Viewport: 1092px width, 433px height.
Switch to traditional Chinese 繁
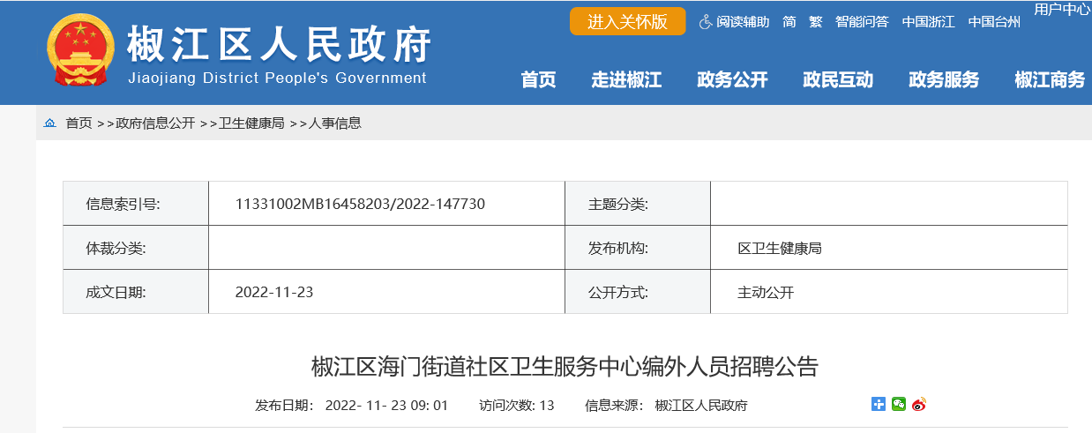coord(815,22)
